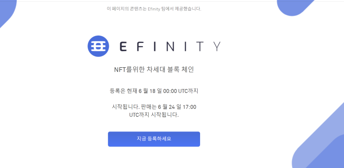This screenshot has width=344, height=168.
Task: Click the letter I between N and T
Action: [185, 46]
